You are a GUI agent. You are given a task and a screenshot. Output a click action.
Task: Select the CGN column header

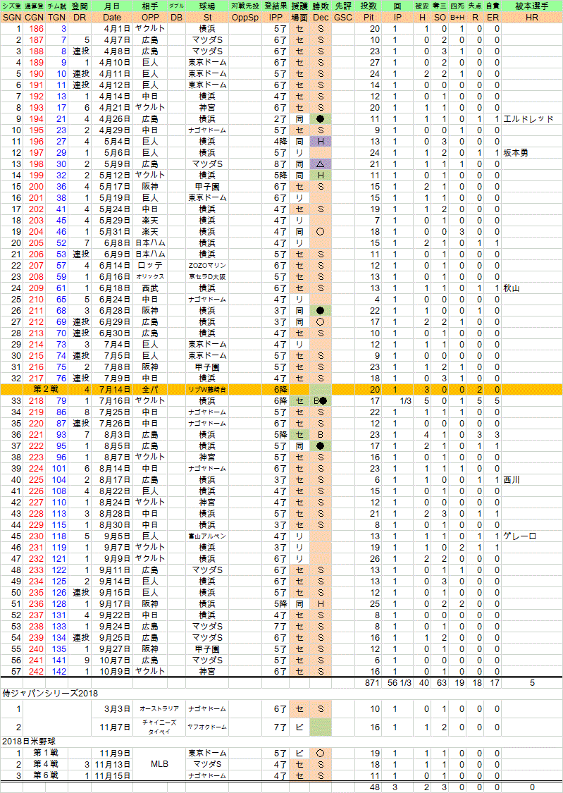point(35,17)
